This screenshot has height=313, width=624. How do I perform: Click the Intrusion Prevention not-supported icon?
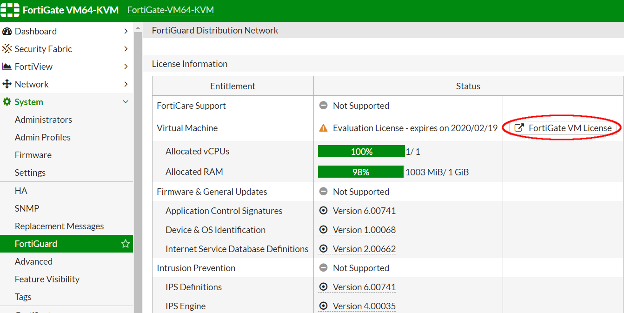(x=323, y=268)
